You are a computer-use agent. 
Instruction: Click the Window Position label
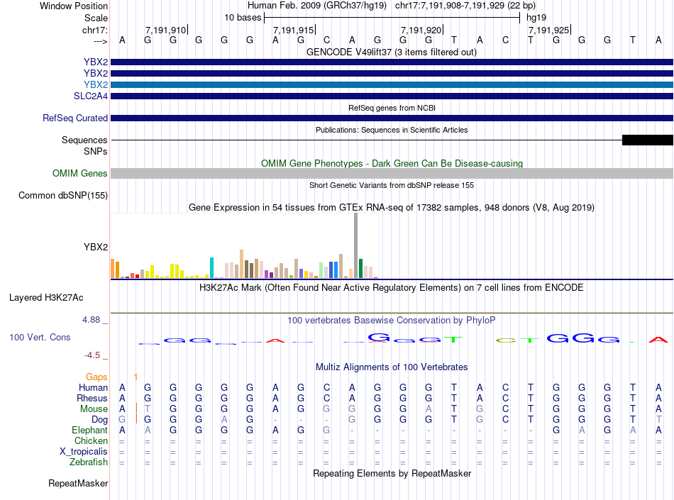(74, 6)
